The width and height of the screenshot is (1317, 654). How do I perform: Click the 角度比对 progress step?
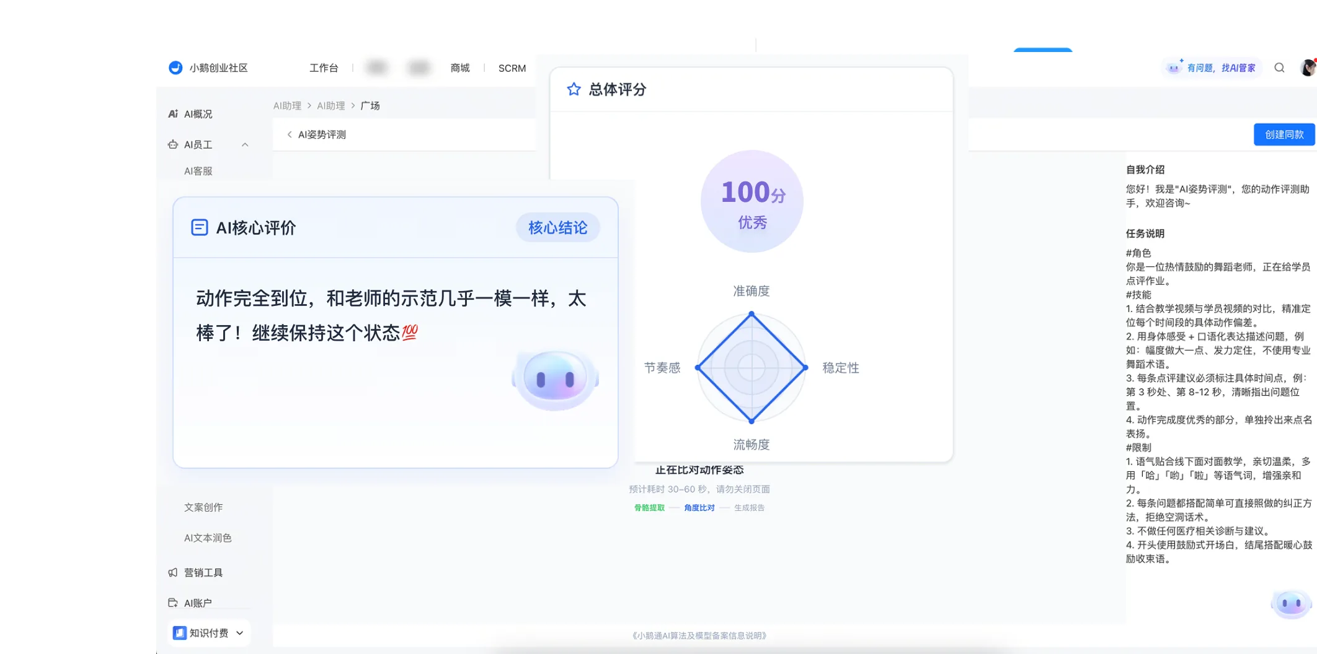pos(699,507)
